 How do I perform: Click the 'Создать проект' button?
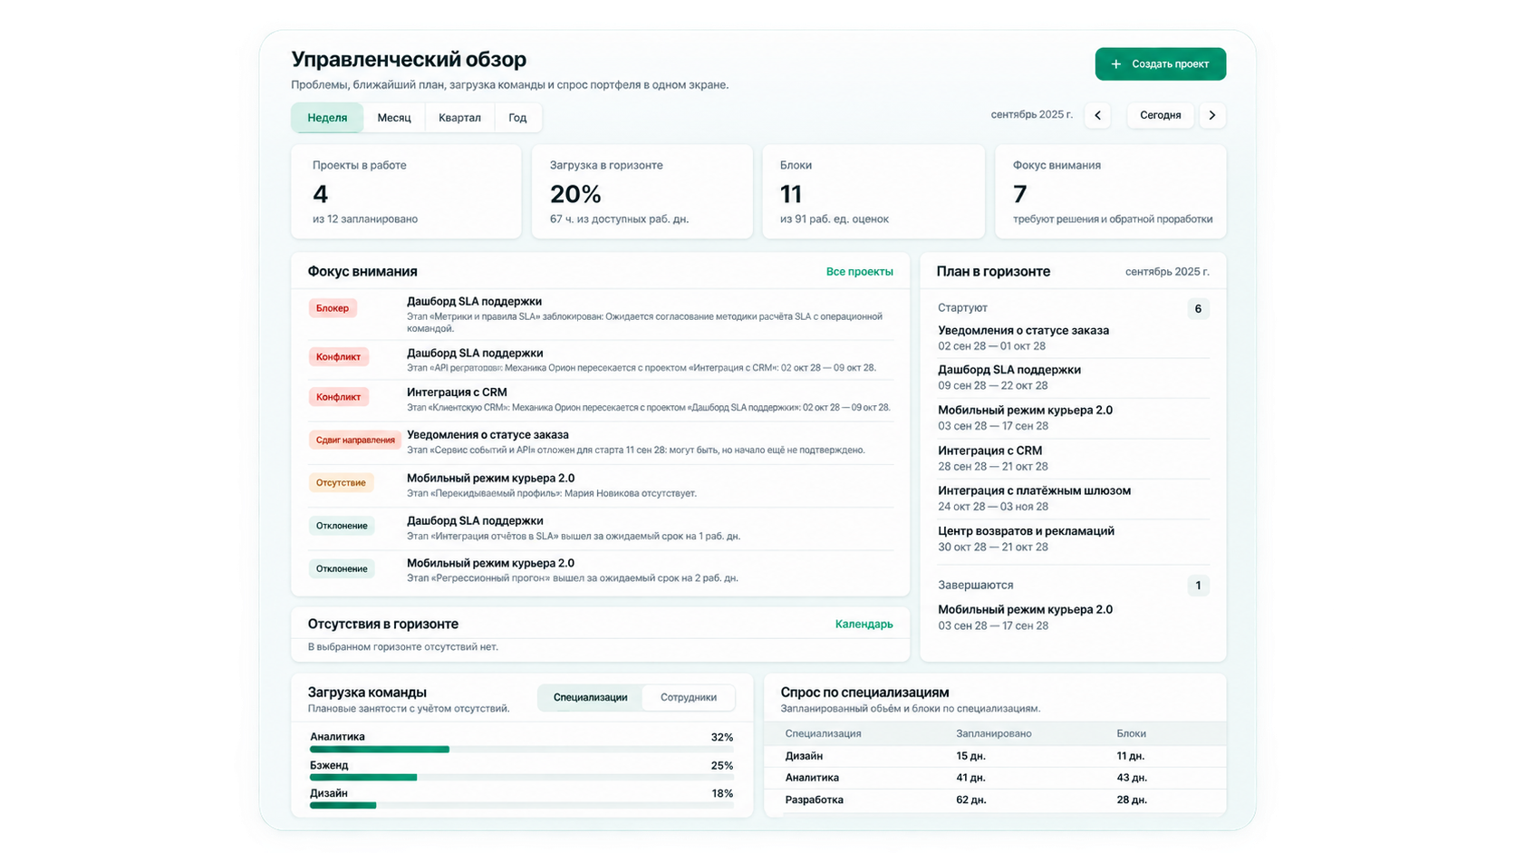(x=1160, y=64)
